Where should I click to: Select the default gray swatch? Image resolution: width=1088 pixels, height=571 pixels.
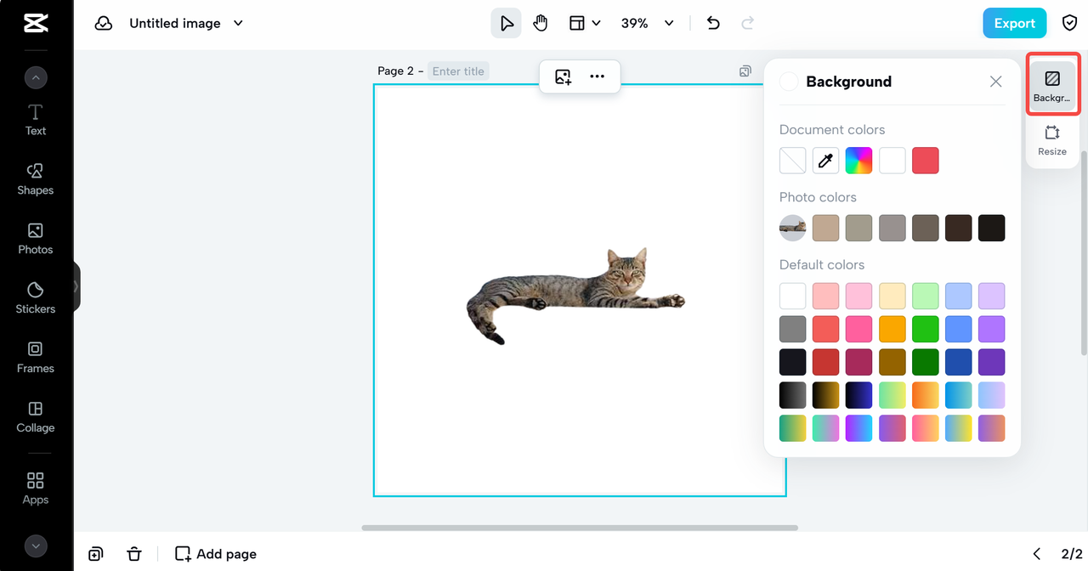[792, 329]
